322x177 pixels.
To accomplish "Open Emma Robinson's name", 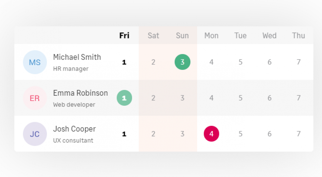I will pos(80,93).
